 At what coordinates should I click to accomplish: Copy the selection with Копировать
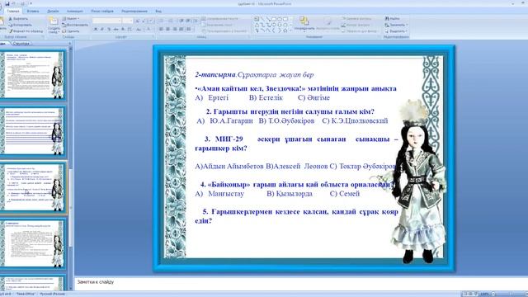click(20, 25)
